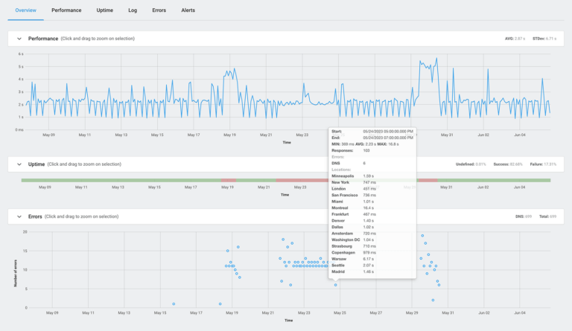This screenshot has width=572, height=331.
Task: Click the Errors section title
Action: (x=35, y=216)
